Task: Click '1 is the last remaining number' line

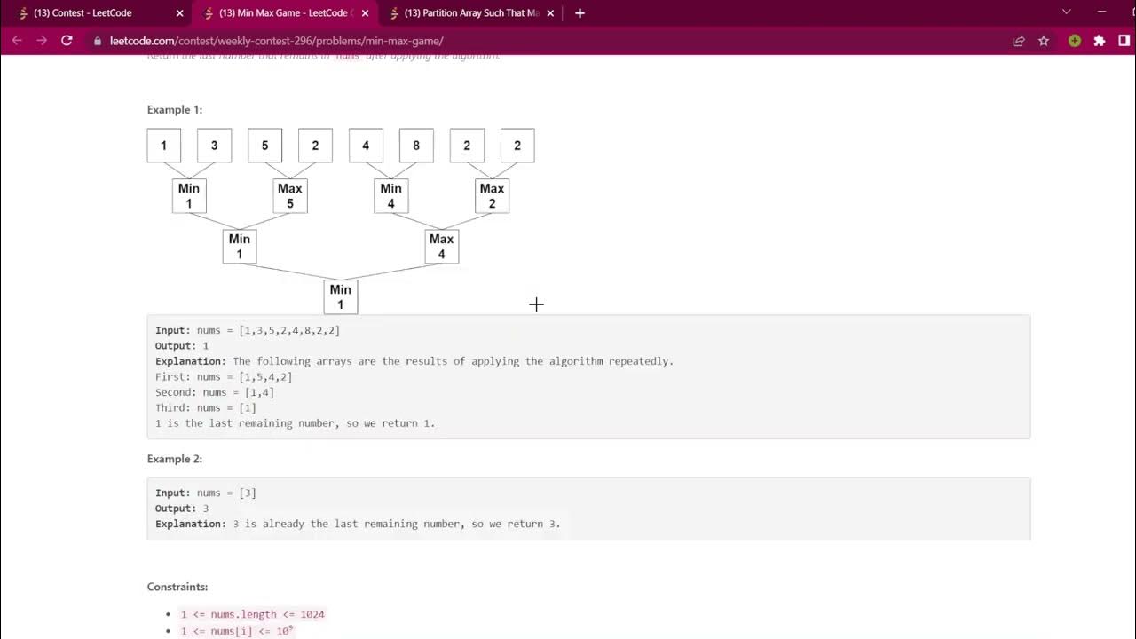Action: click(296, 423)
